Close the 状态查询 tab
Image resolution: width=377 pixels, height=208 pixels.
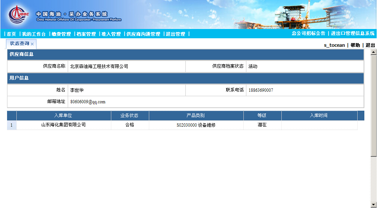tap(32, 44)
